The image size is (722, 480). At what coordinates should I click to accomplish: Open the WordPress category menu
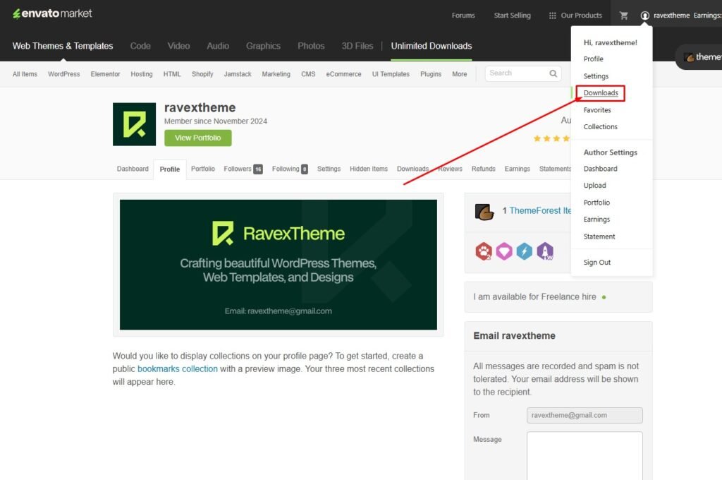click(63, 74)
